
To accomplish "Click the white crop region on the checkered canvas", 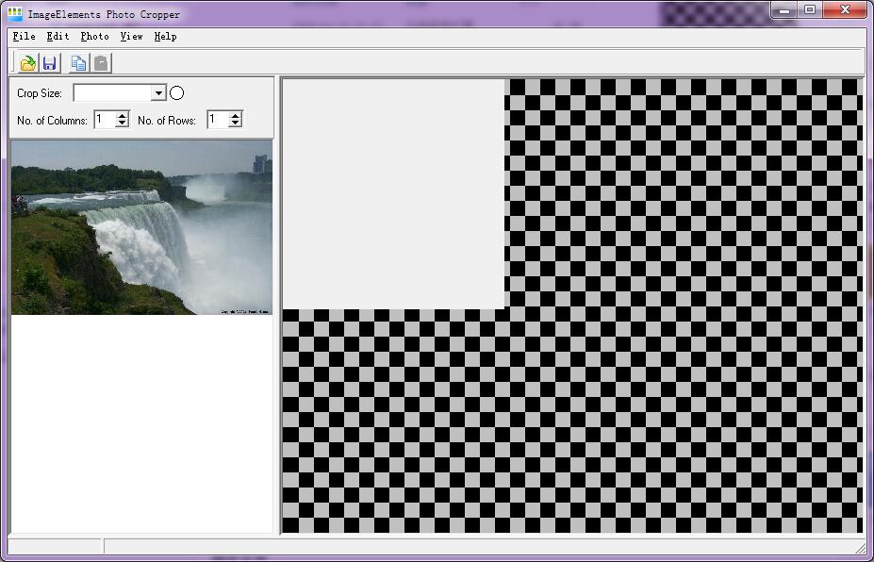I will 394,193.
